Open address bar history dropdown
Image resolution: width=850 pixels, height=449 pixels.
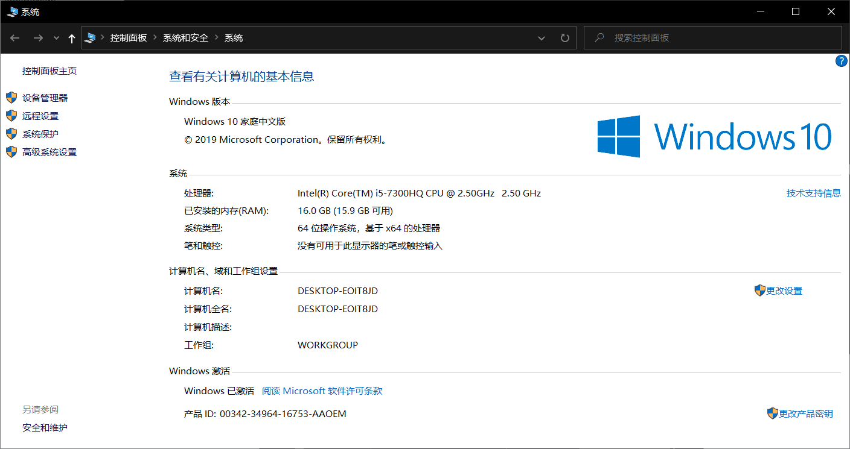click(542, 38)
